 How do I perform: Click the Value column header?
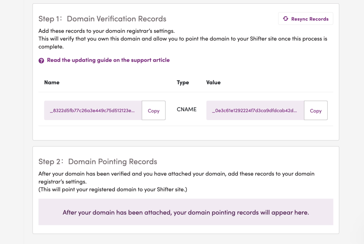213,82
